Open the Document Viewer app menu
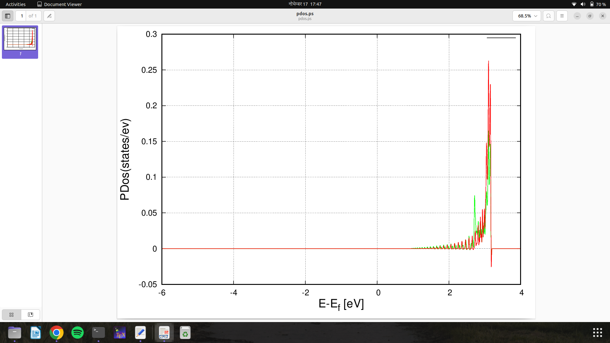 pyautogui.click(x=59, y=4)
